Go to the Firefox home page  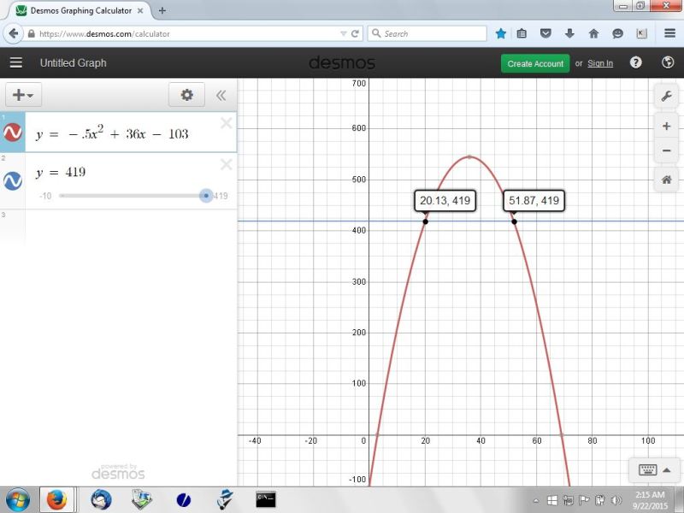tap(593, 33)
